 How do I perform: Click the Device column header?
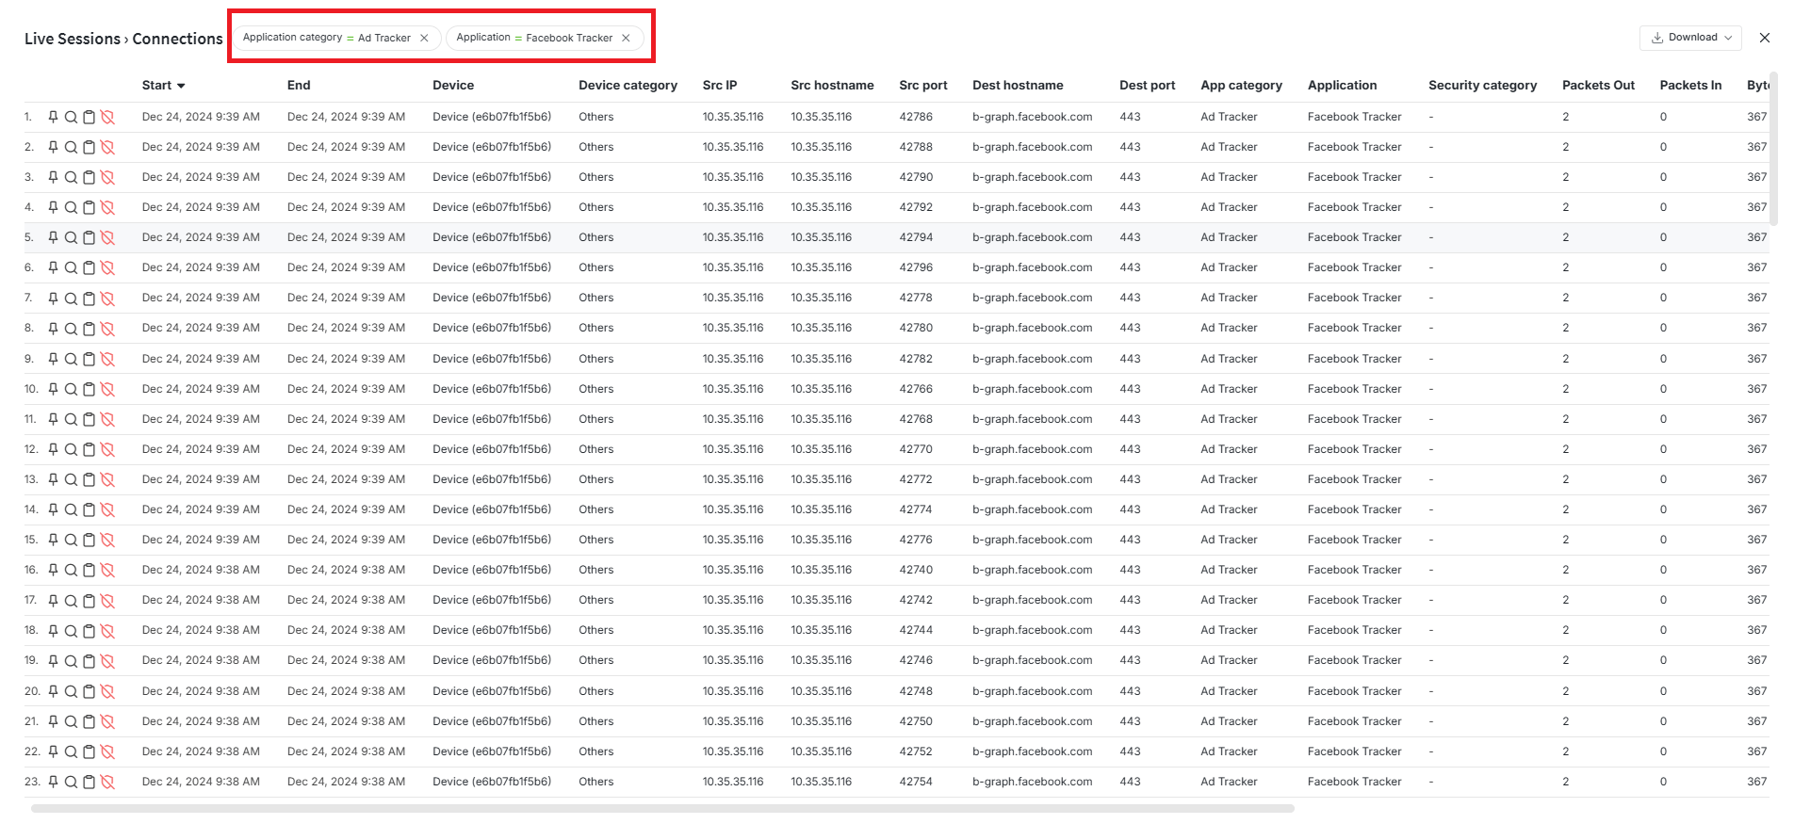pyautogui.click(x=453, y=85)
